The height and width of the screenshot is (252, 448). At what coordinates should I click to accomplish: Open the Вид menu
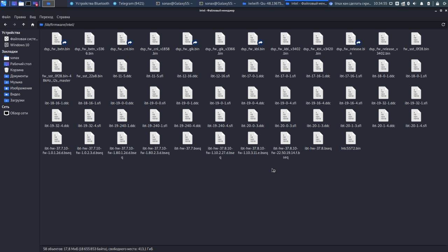pyautogui.click(x=33, y=17)
